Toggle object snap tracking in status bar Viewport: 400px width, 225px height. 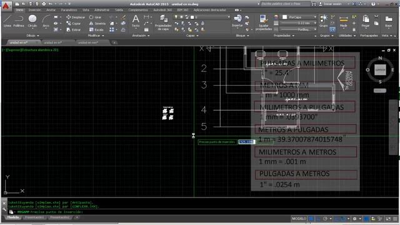(x=337, y=219)
